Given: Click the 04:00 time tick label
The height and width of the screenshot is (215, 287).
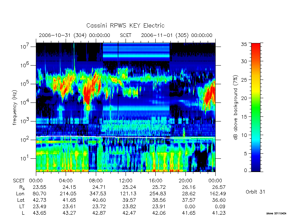Looking at the screenshot, I should point(66,181).
